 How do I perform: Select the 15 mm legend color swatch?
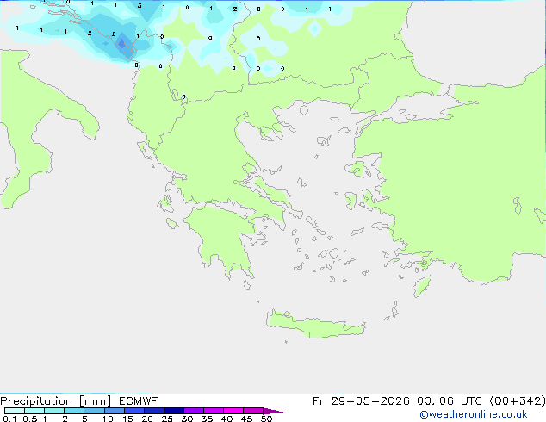133,411
